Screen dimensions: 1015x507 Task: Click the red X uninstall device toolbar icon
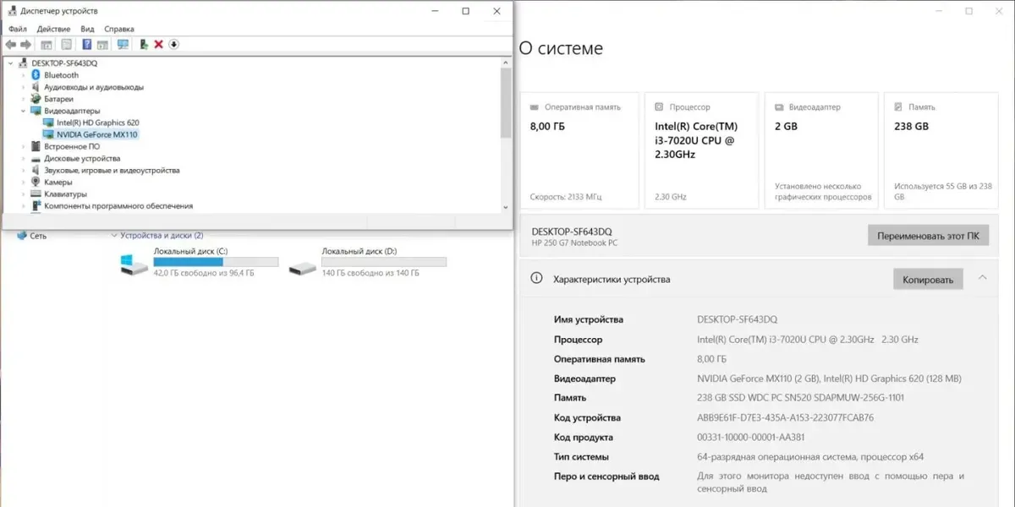click(158, 44)
